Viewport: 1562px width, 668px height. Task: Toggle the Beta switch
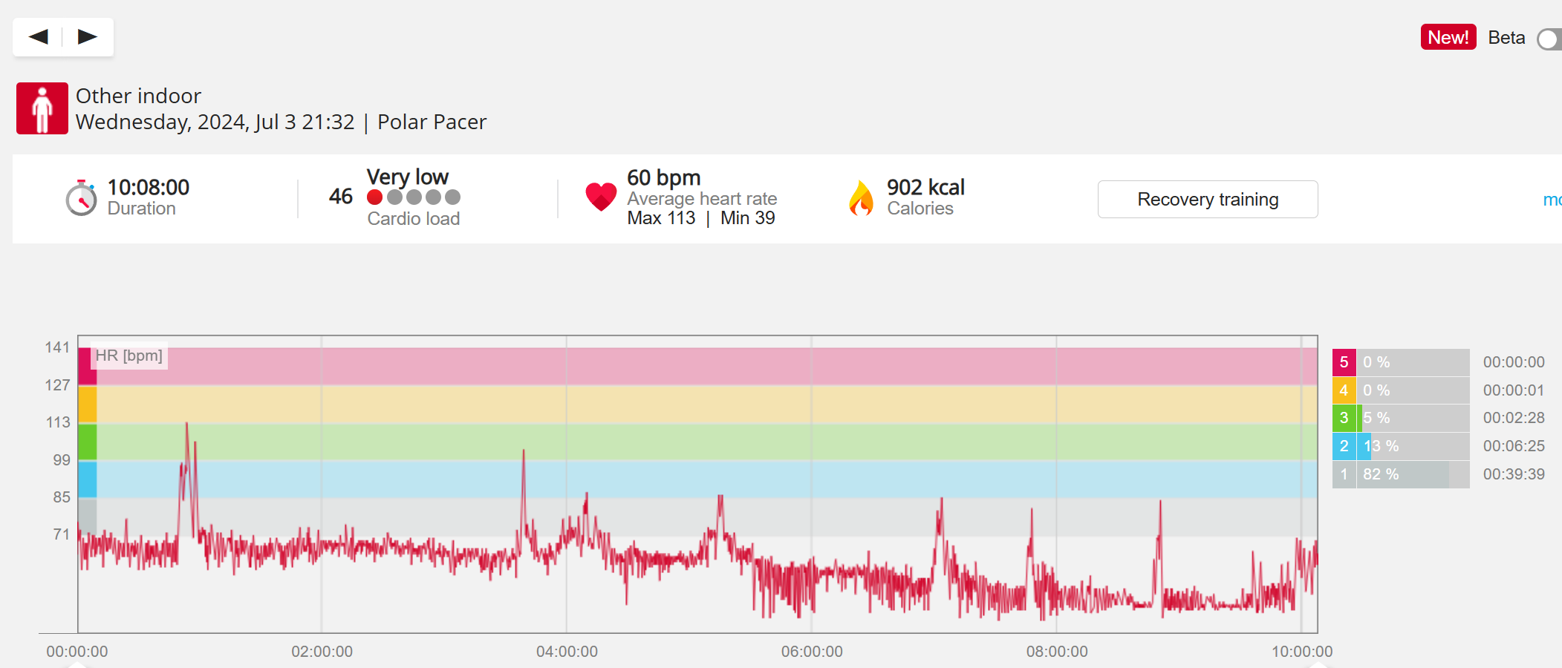1549,39
